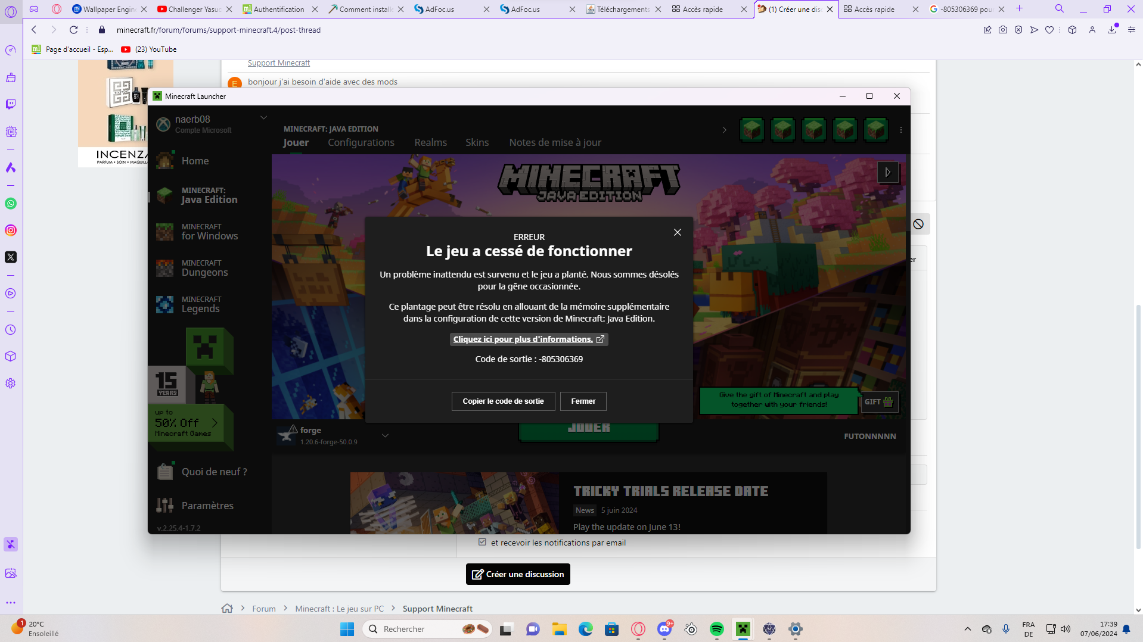Screen dimensions: 1143x642
Task: Show hidden system tray icons
Action: tap(967, 629)
